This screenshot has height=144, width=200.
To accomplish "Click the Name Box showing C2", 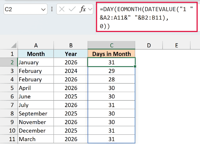I will tap(26, 9).
